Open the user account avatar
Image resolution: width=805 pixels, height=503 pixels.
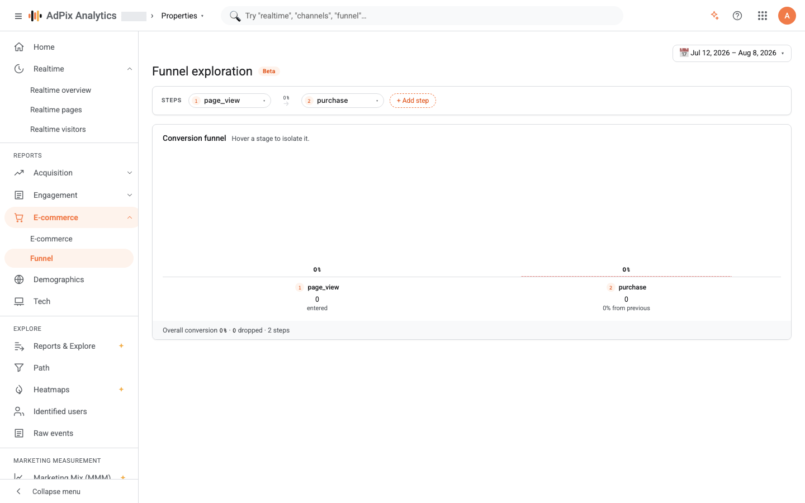(787, 16)
